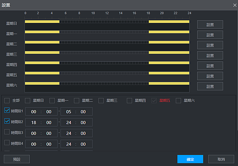Close the 設置 dialog window
Image resolution: width=238 pixels, height=166 pixels.
235,5
